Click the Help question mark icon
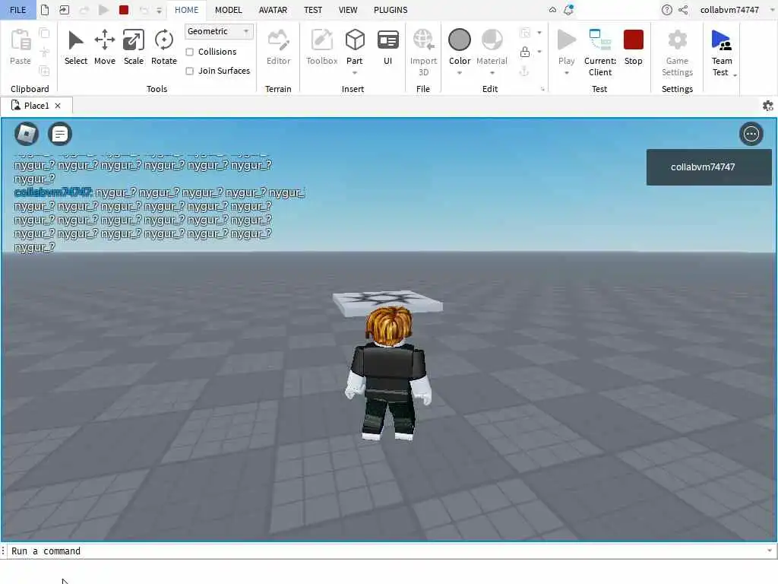 (667, 9)
